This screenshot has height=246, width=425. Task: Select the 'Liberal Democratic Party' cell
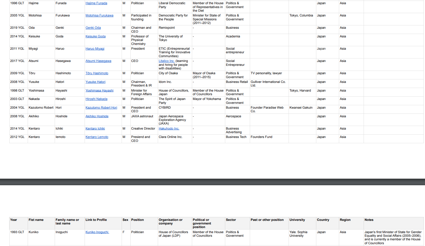(x=175, y=7)
